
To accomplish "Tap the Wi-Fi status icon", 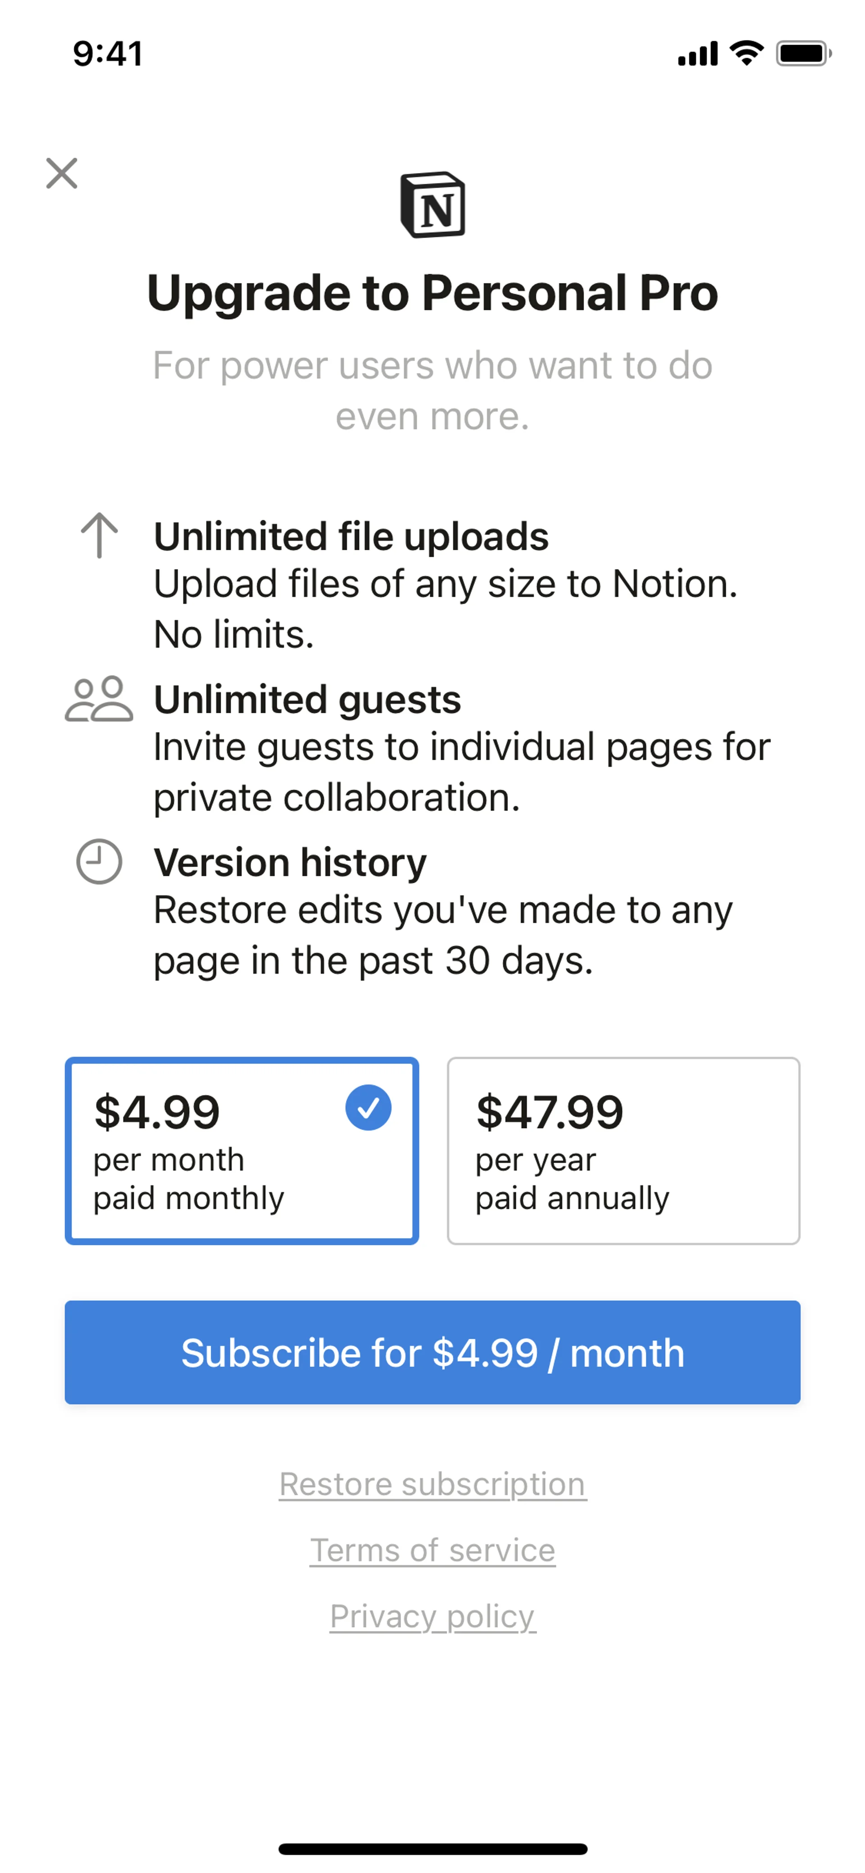I will click(x=747, y=53).
